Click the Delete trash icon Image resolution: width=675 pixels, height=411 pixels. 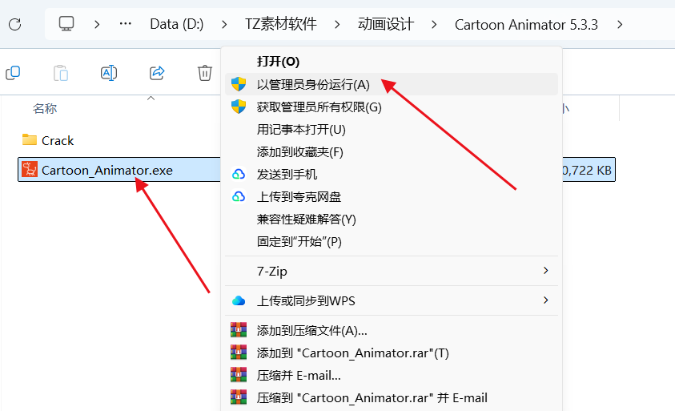[205, 73]
